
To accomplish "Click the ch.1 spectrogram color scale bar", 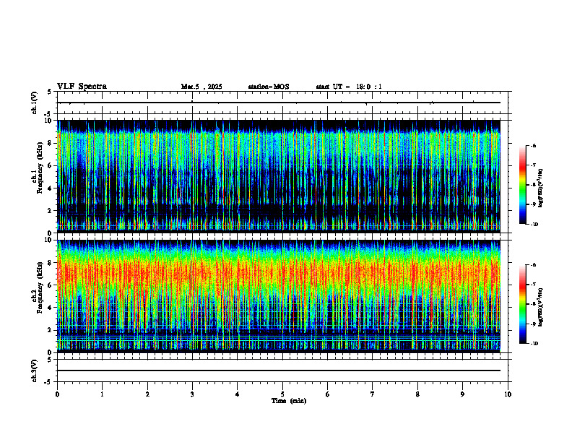I will coord(523,185).
